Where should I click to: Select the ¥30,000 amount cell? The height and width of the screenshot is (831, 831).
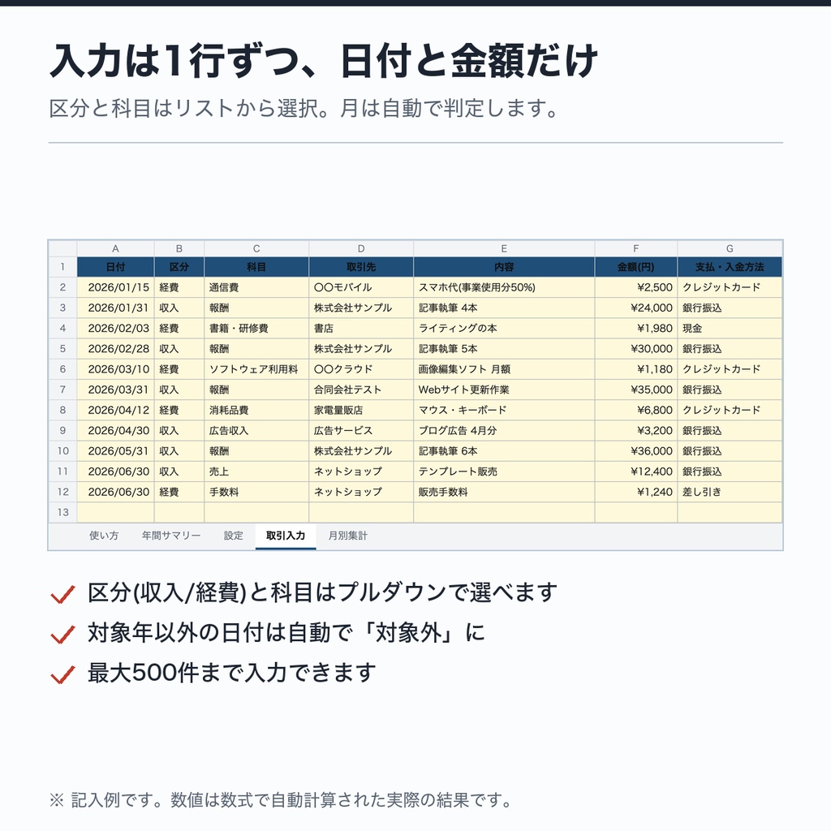(x=636, y=349)
